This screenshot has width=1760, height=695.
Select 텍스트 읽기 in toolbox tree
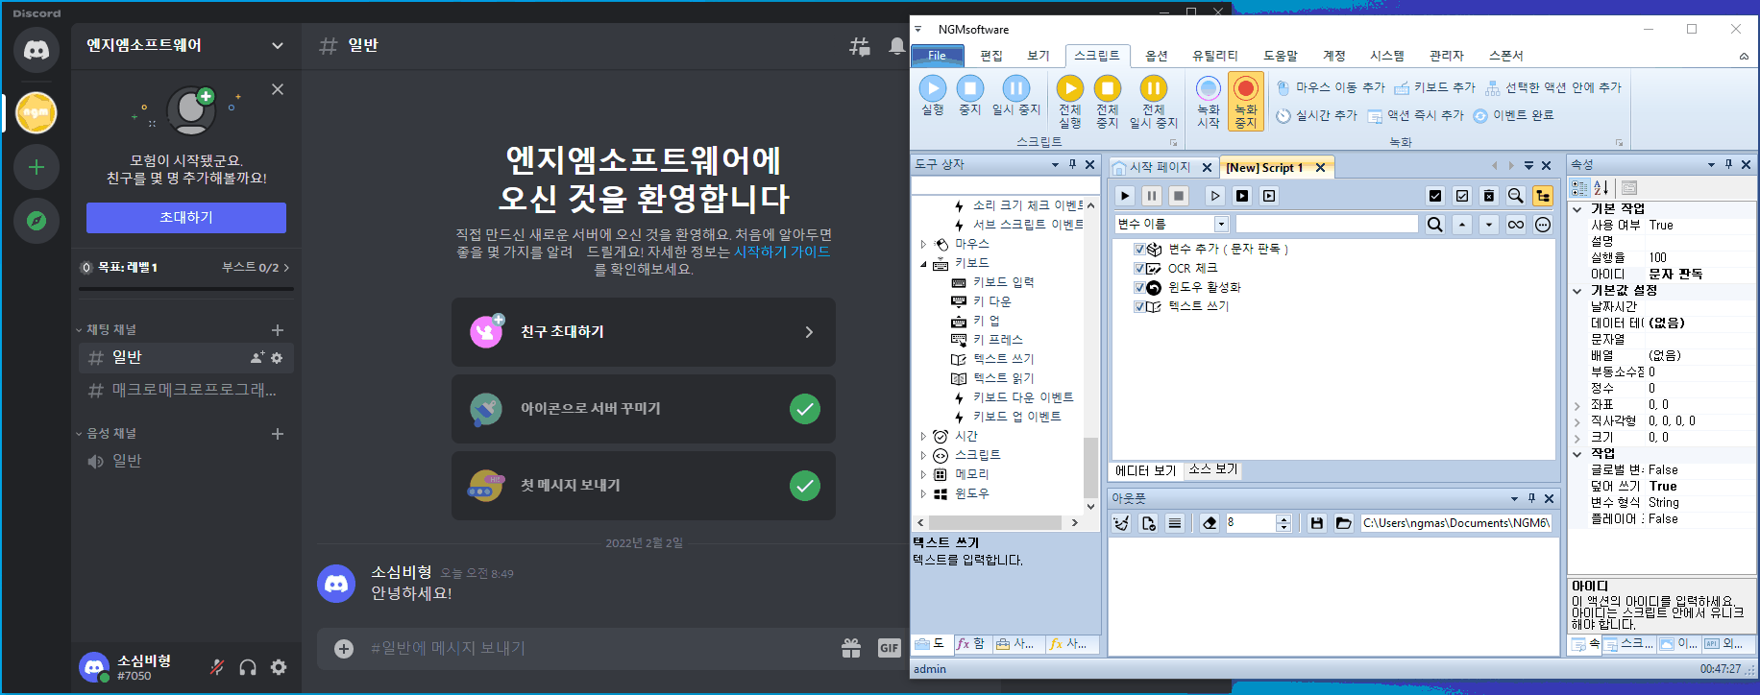tap(1004, 378)
